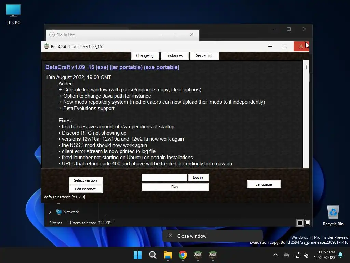Click the (exe portable) download link
The width and height of the screenshot is (350, 263).
(162, 67)
